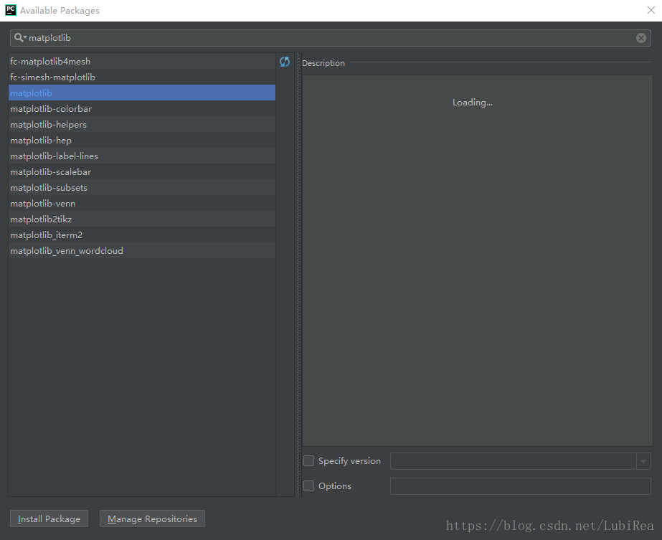Enable the Options checkbox
Viewport: 662px width, 540px height.
[308, 486]
